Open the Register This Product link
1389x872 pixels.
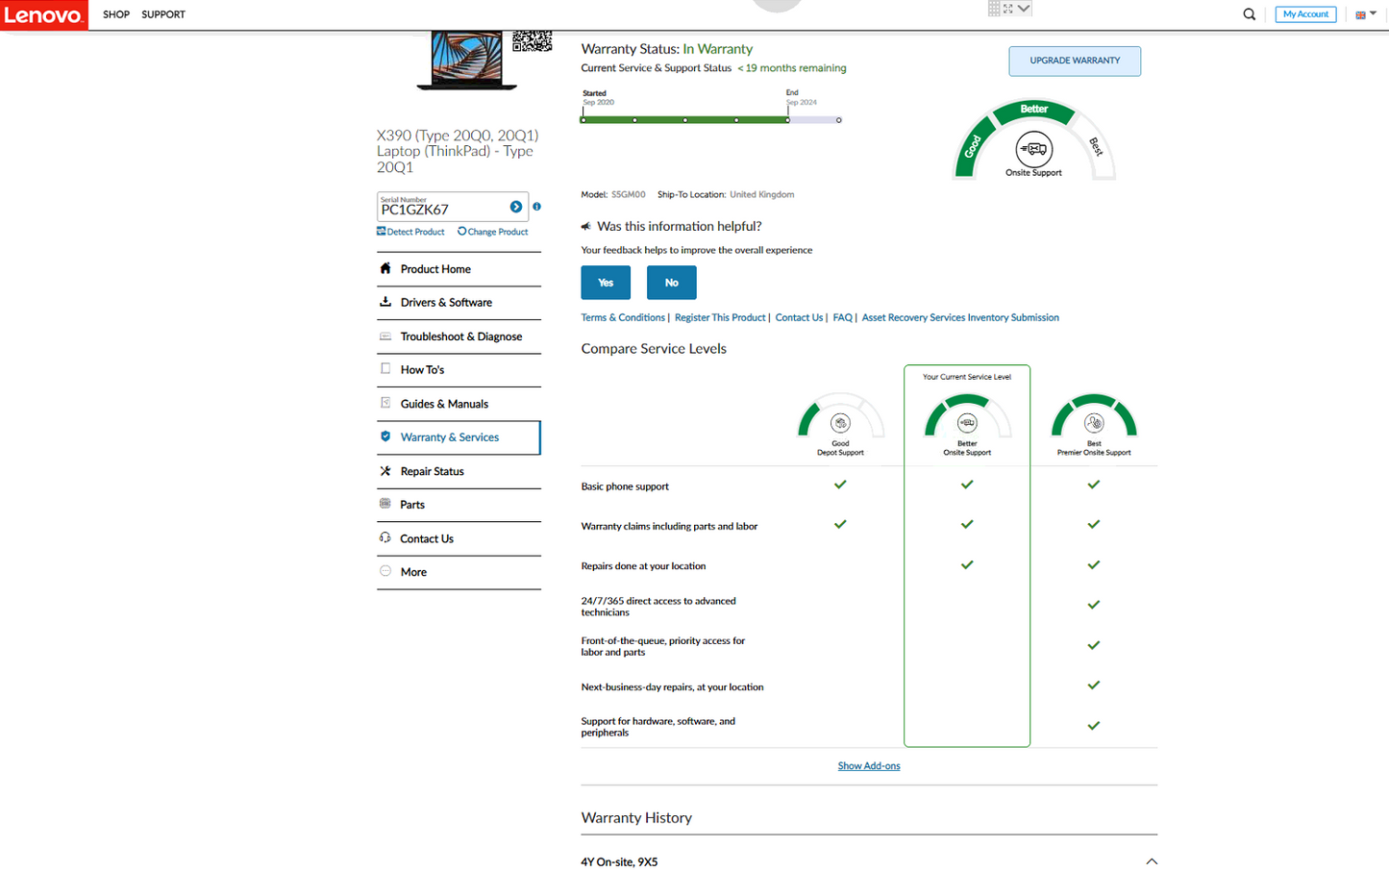720,317
